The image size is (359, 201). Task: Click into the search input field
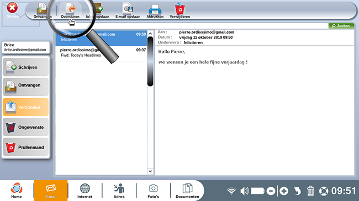point(192,26)
